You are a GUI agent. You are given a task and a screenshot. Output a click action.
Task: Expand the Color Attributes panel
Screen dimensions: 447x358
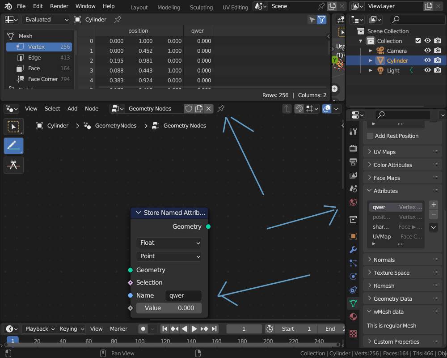403,165
